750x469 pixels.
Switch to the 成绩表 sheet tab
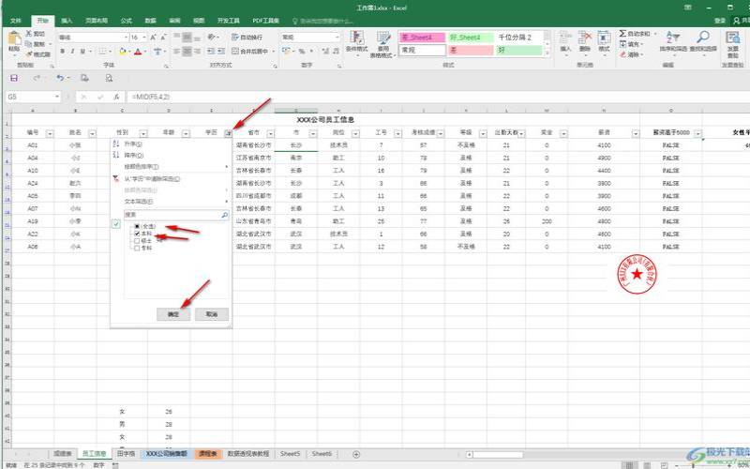(x=63, y=454)
